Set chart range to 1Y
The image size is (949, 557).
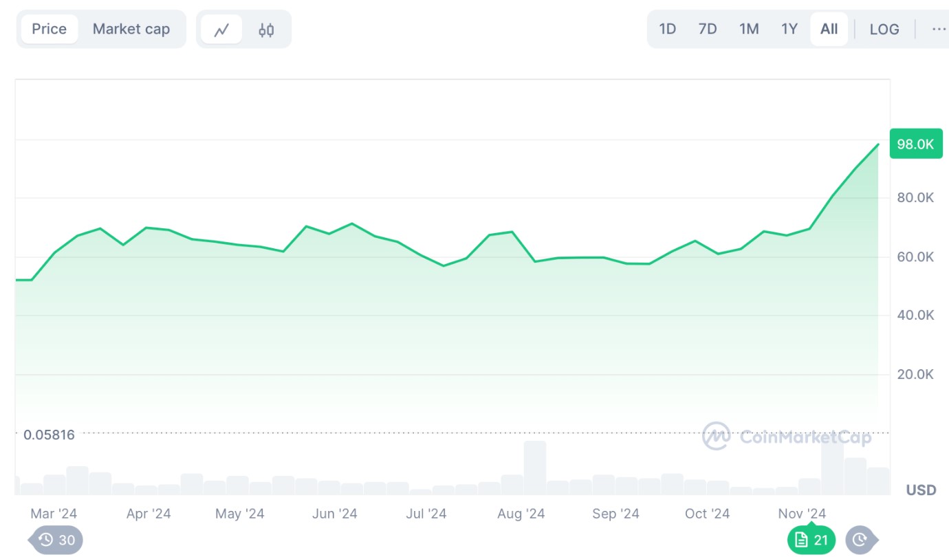click(789, 29)
